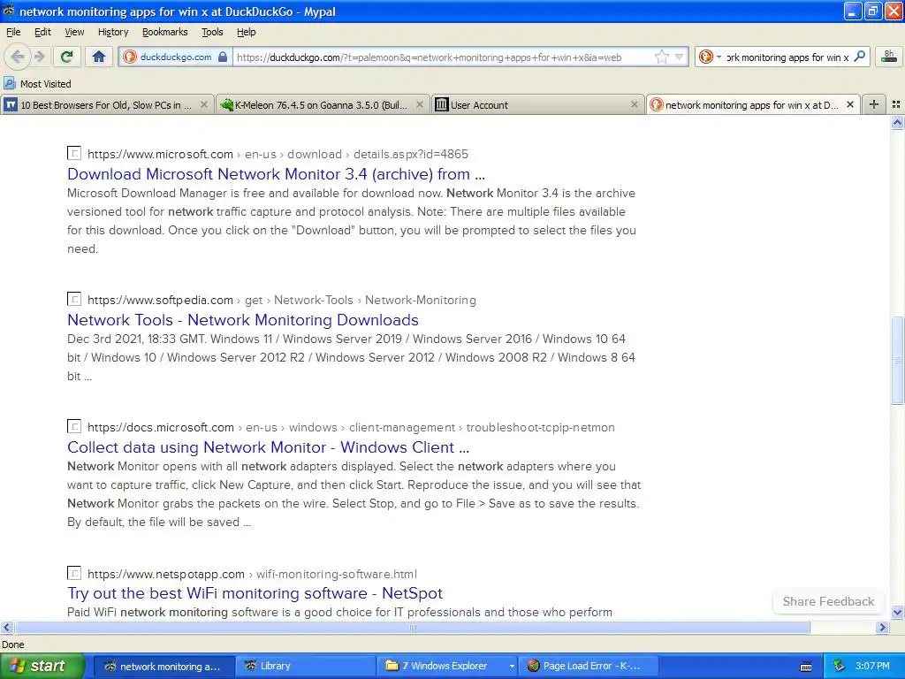The width and height of the screenshot is (905, 679).
Task: Switch to the Library taskbar window
Action: (x=306, y=667)
